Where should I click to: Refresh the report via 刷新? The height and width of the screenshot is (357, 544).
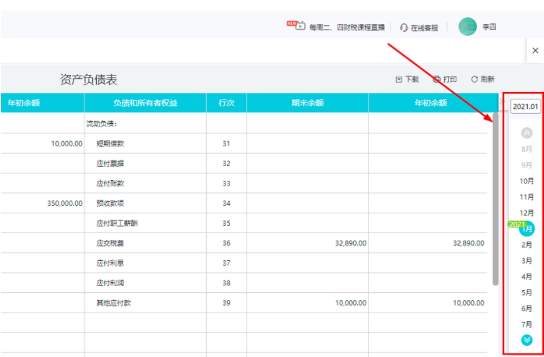pyautogui.click(x=482, y=79)
